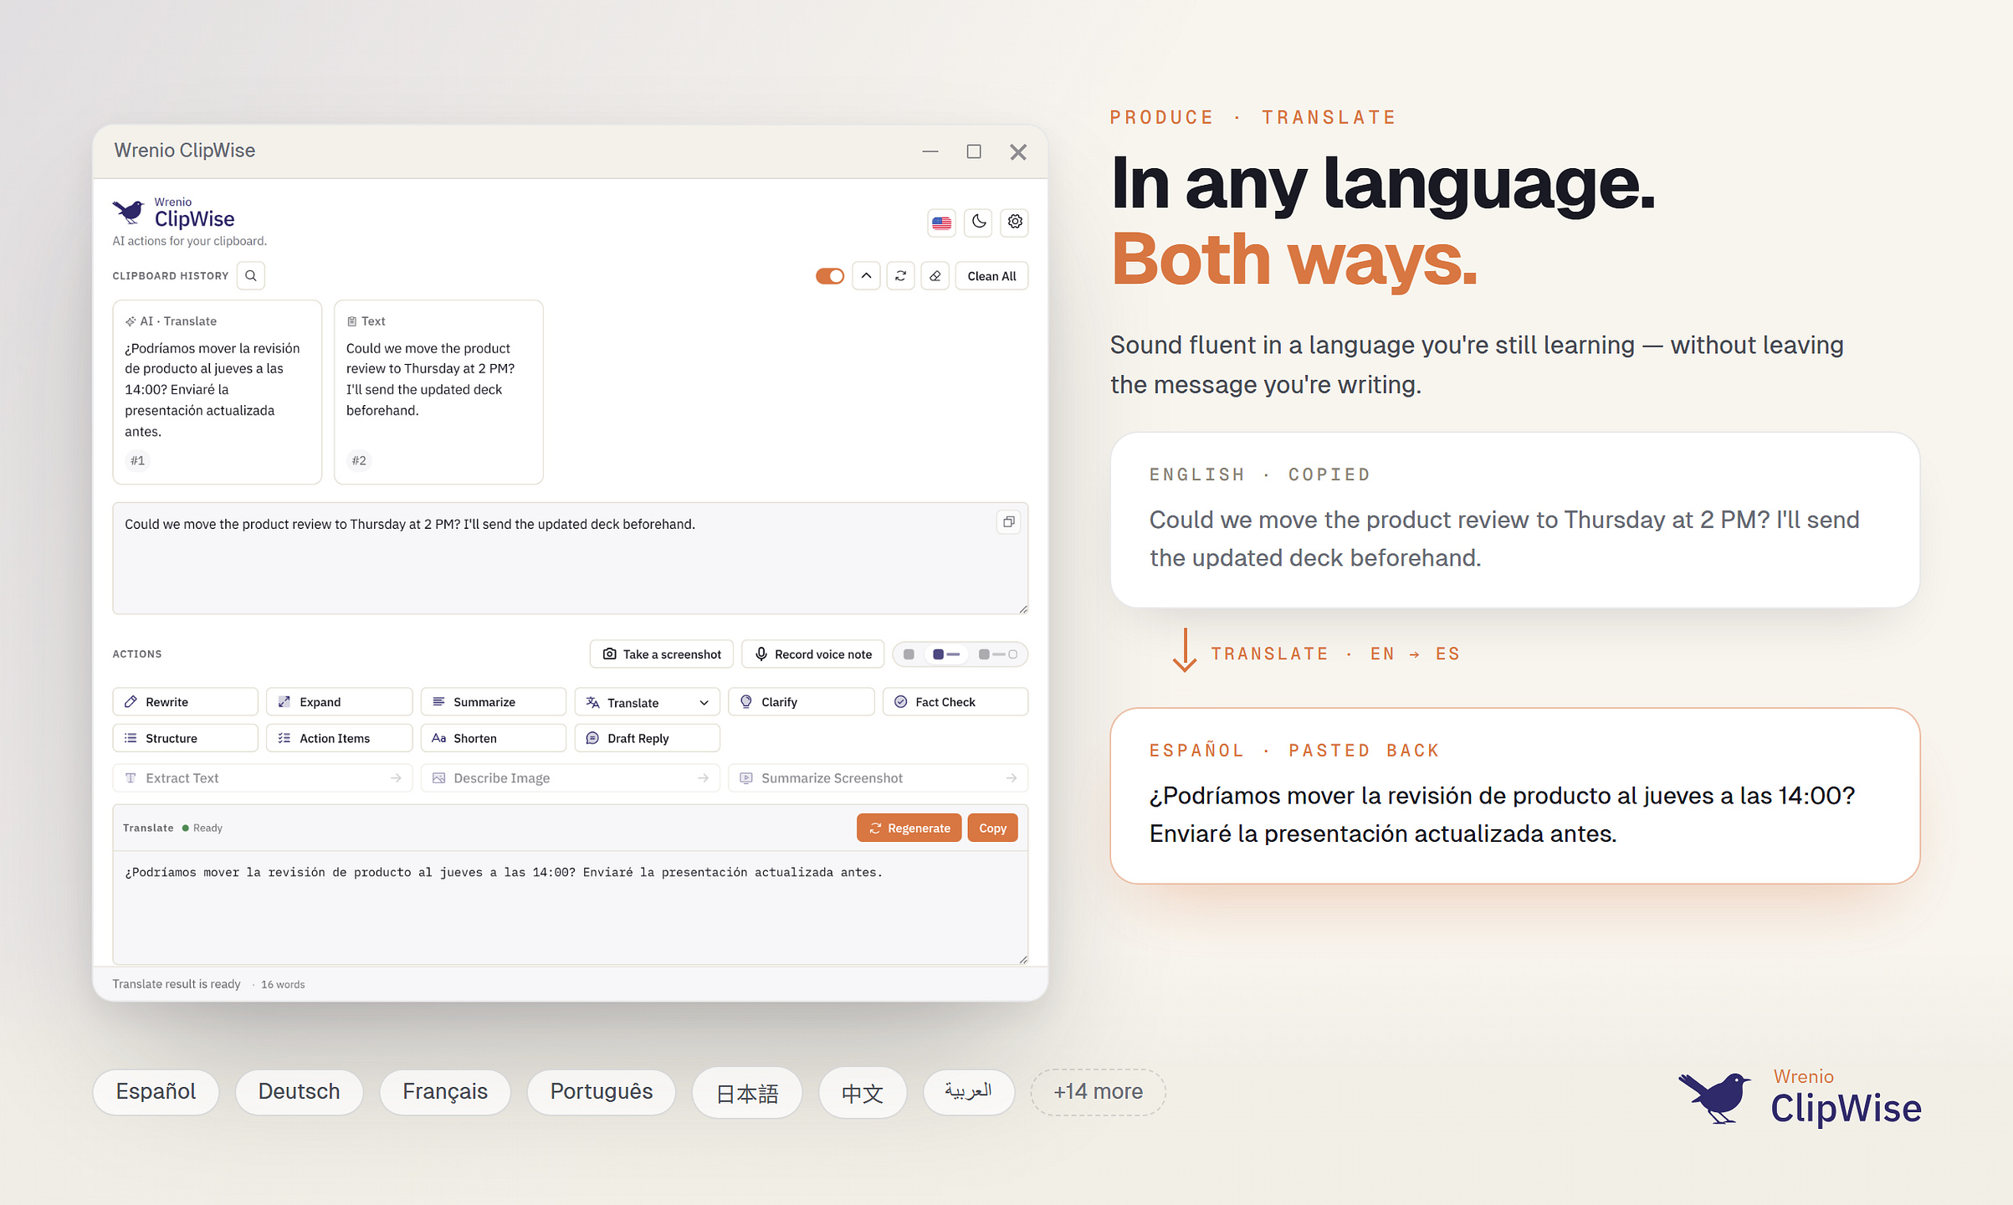Run the Clarify action
The image size is (2013, 1205).
point(801,702)
